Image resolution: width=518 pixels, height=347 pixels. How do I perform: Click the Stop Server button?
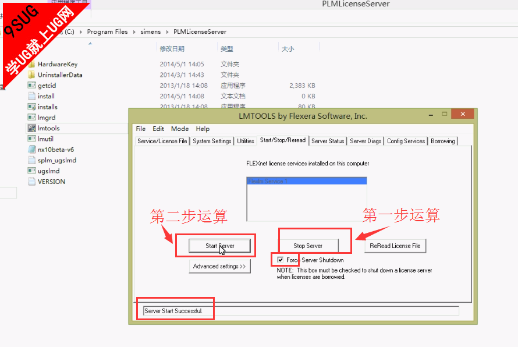(x=308, y=246)
